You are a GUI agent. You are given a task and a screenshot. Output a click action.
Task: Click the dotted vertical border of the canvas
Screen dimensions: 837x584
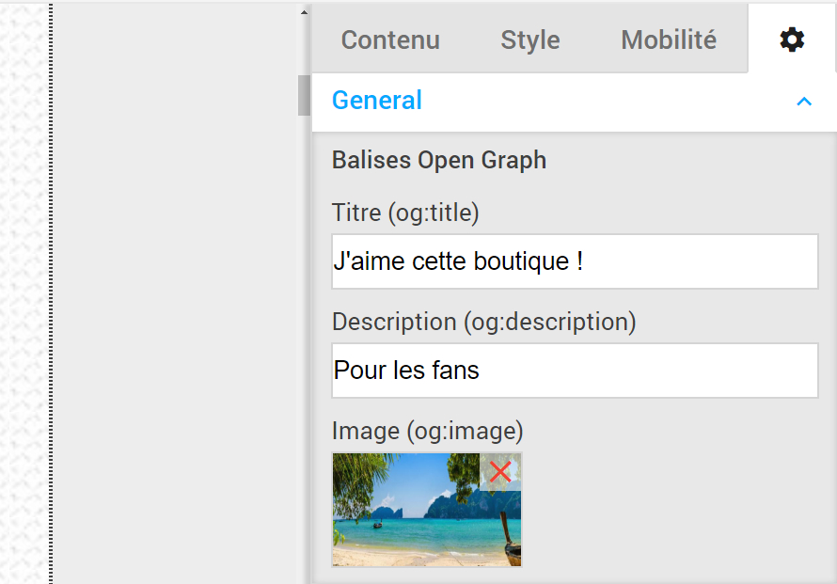click(51, 293)
